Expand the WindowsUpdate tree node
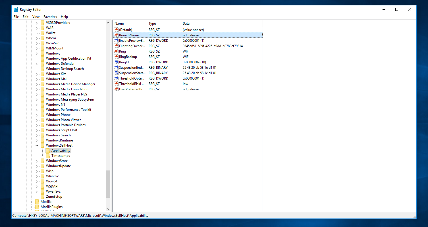This screenshot has width=428, height=227. point(37,166)
